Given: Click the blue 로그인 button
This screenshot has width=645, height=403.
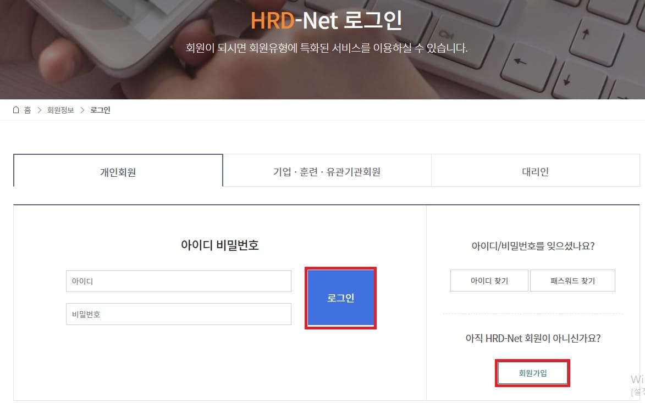Looking at the screenshot, I should pos(340,298).
